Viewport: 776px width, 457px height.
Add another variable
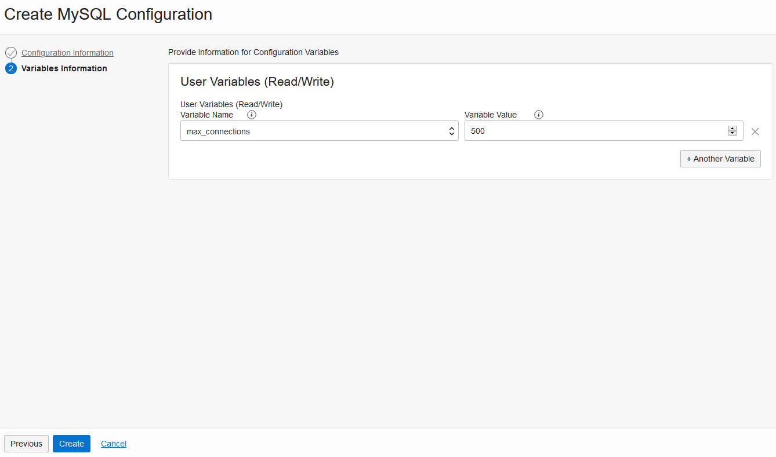[x=720, y=159]
